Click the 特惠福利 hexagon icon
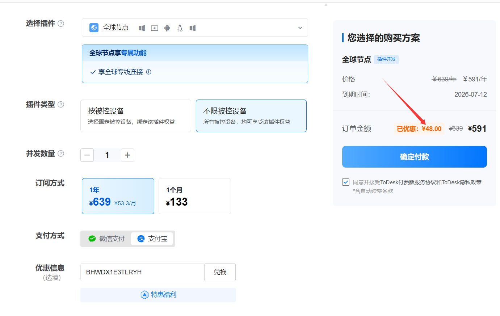 pos(144,295)
